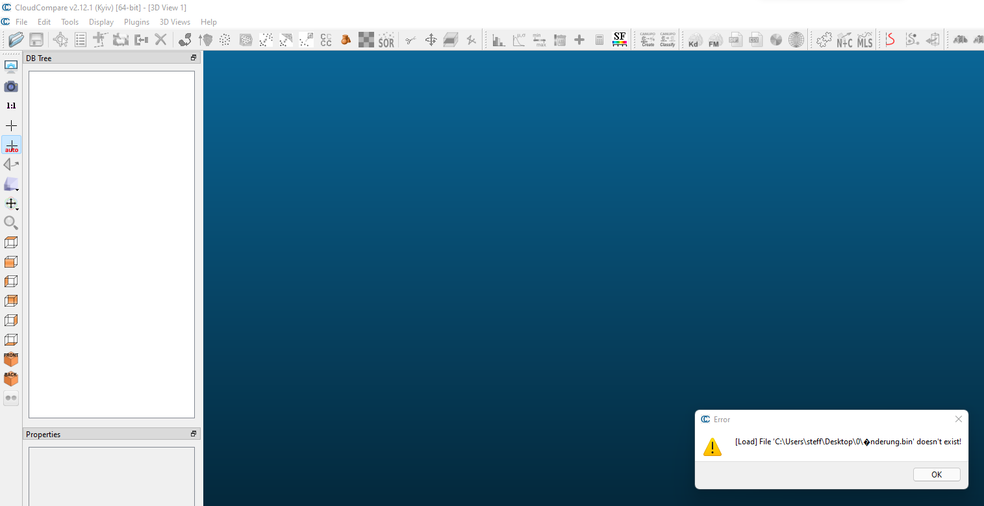Expand the pivot visibility dropdown arrow
The width and height of the screenshot is (984, 506).
pos(12,204)
